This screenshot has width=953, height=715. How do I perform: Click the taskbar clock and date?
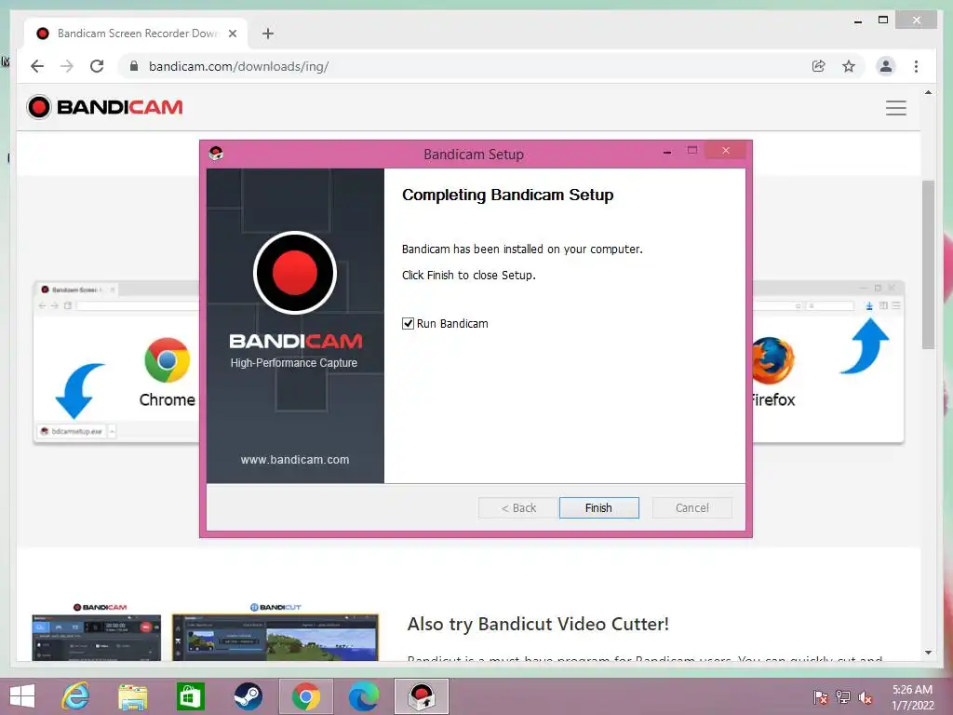pos(912,696)
